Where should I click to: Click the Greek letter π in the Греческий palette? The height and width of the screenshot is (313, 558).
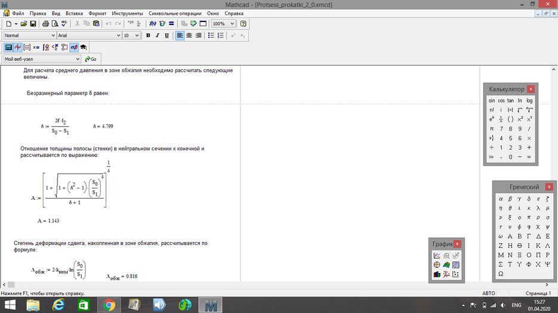tap(501, 218)
